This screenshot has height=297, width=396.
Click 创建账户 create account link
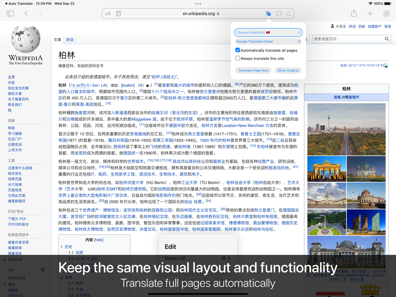[374, 26]
